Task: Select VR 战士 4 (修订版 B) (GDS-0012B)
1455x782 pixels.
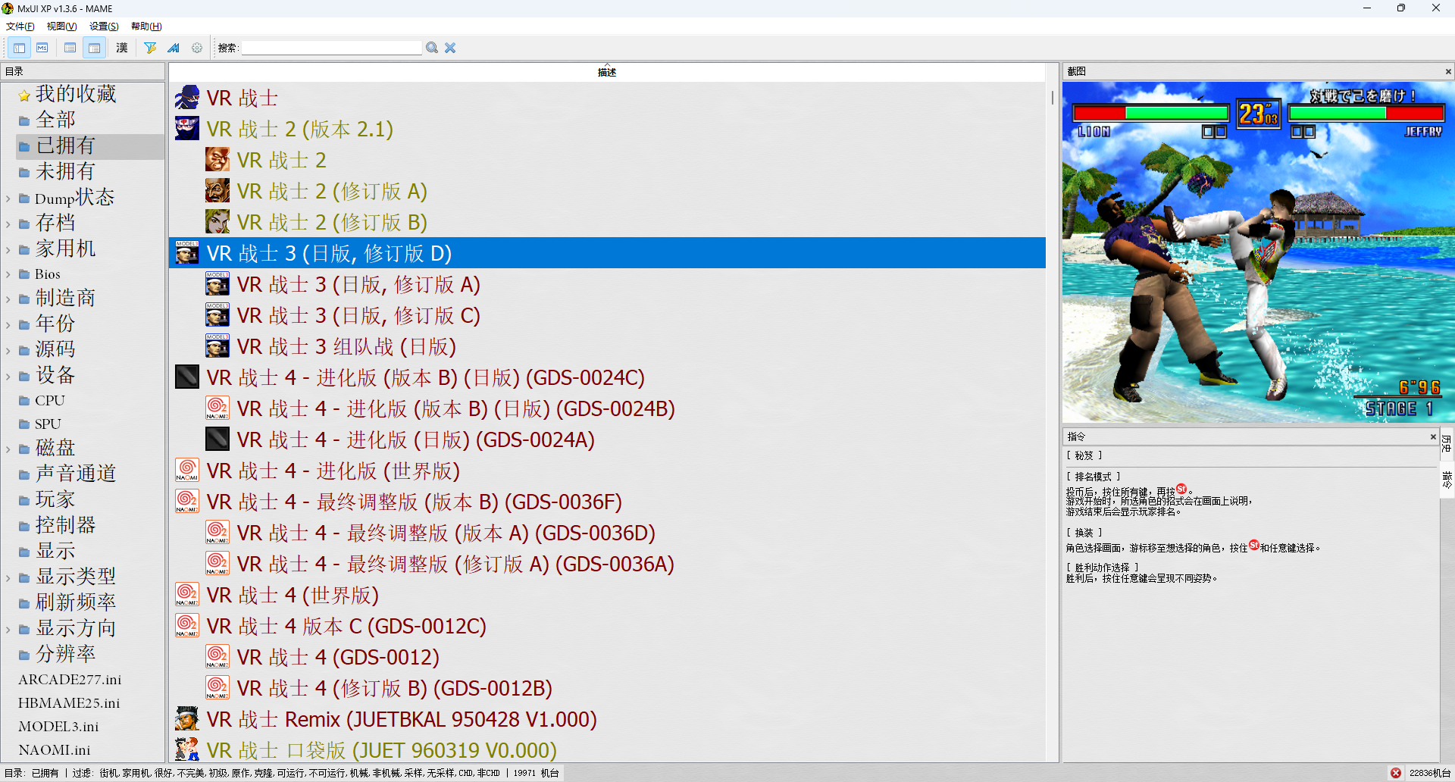Action: tap(394, 688)
